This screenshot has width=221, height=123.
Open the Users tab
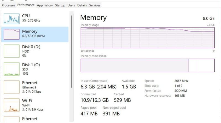point(71,5)
